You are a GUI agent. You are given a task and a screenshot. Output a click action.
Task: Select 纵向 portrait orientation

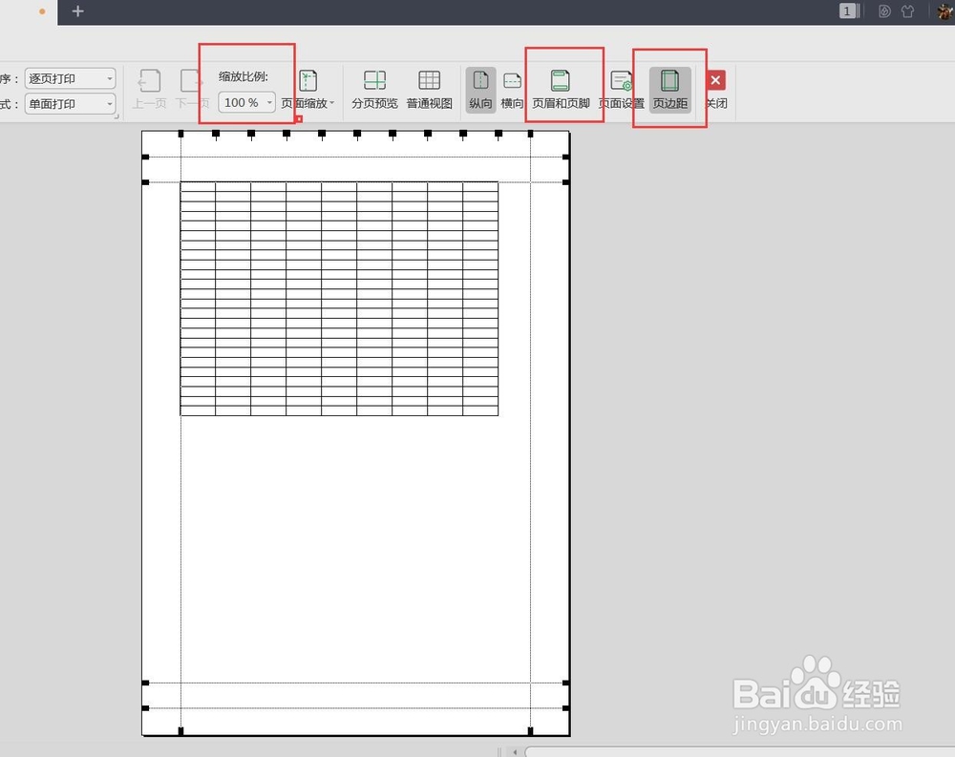coord(480,90)
